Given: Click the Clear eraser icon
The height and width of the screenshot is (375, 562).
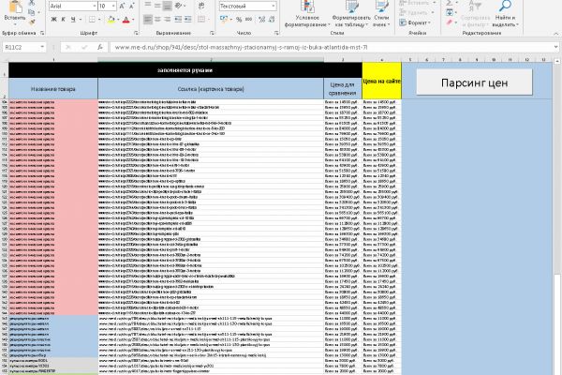Looking at the screenshot, I should pyautogui.click(x=450, y=22).
